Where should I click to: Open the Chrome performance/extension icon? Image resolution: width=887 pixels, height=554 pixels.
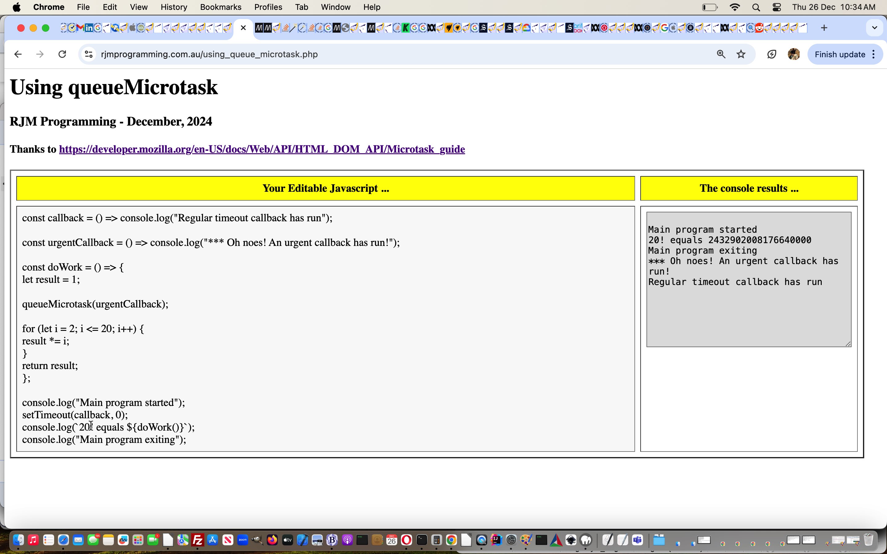[772, 54]
